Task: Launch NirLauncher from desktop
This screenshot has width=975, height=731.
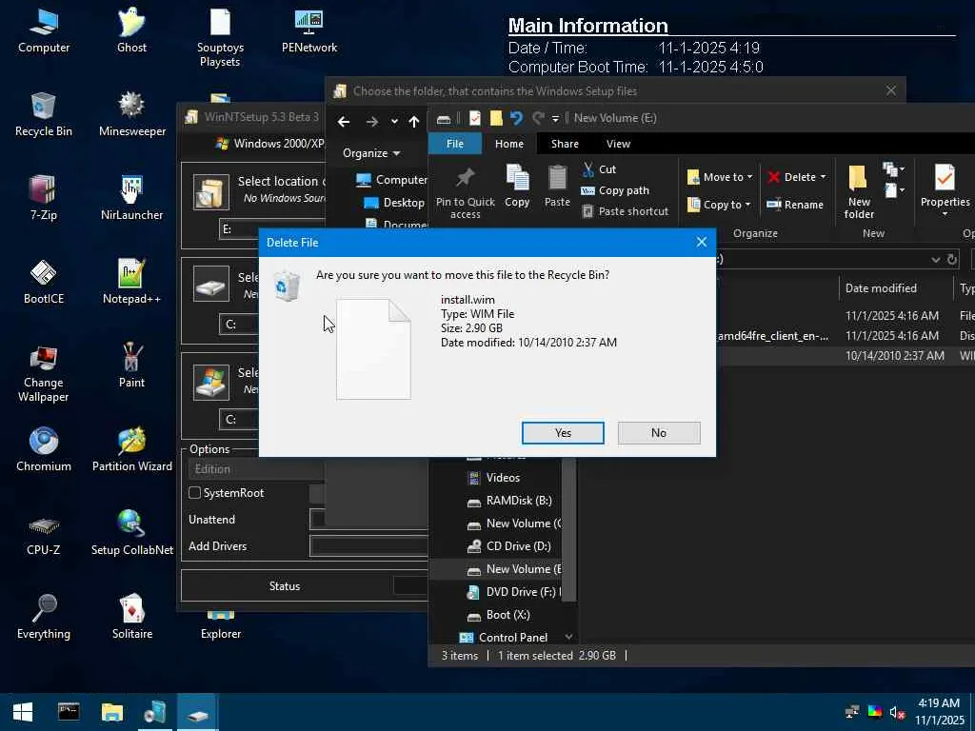Action: tap(131, 198)
